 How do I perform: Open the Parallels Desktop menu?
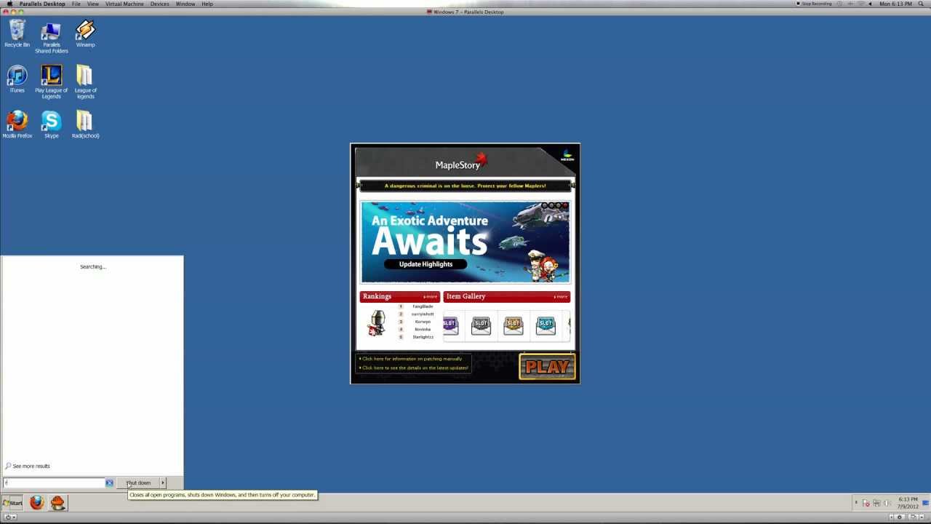coord(42,4)
